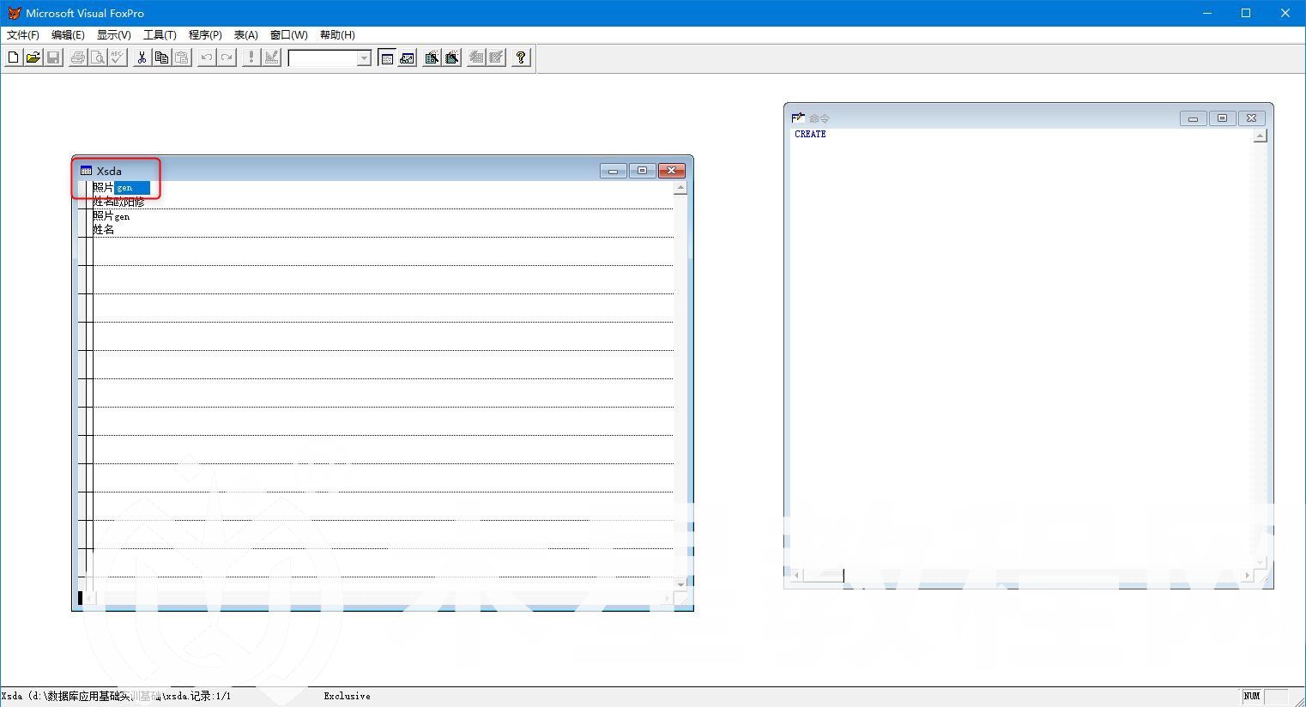1306x707 pixels.
Task: Open the 表(A) menu
Action: (x=246, y=35)
